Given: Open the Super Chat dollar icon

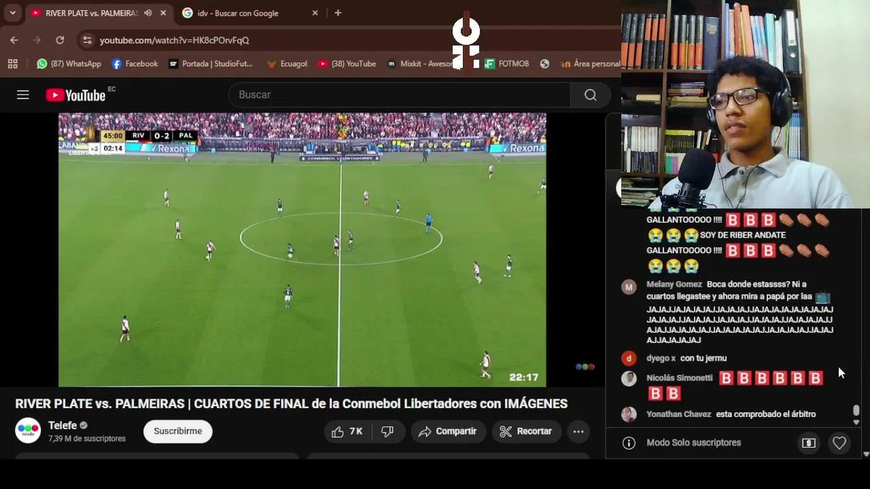Looking at the screenshot, I should 809,443.
